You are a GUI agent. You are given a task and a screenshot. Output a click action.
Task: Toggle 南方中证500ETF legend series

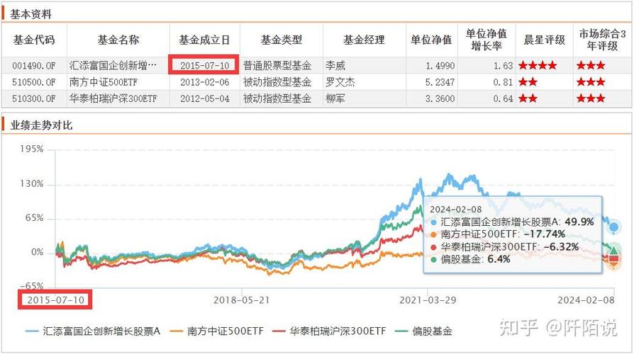(x=217, y=331)
